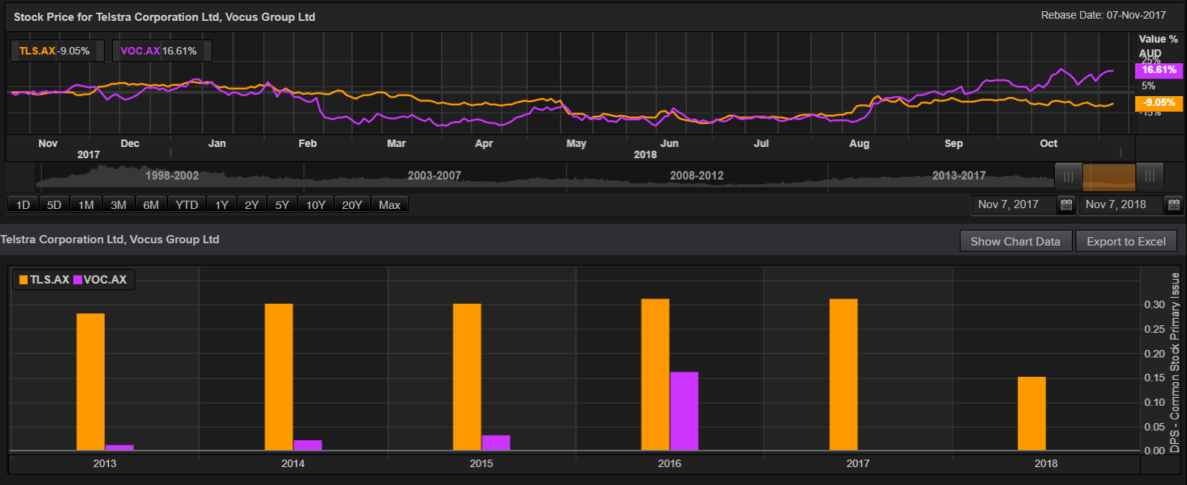Switch chart to 20Y range
Image resolution: width=1187 pixels, height=485 pixels.
pyautogui.click(x=352, y=204)
